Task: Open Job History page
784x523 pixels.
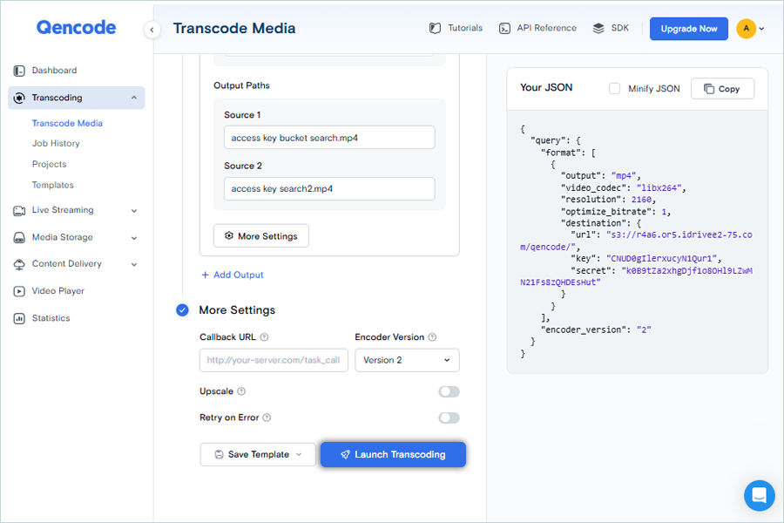Action: tap(56, 143)
